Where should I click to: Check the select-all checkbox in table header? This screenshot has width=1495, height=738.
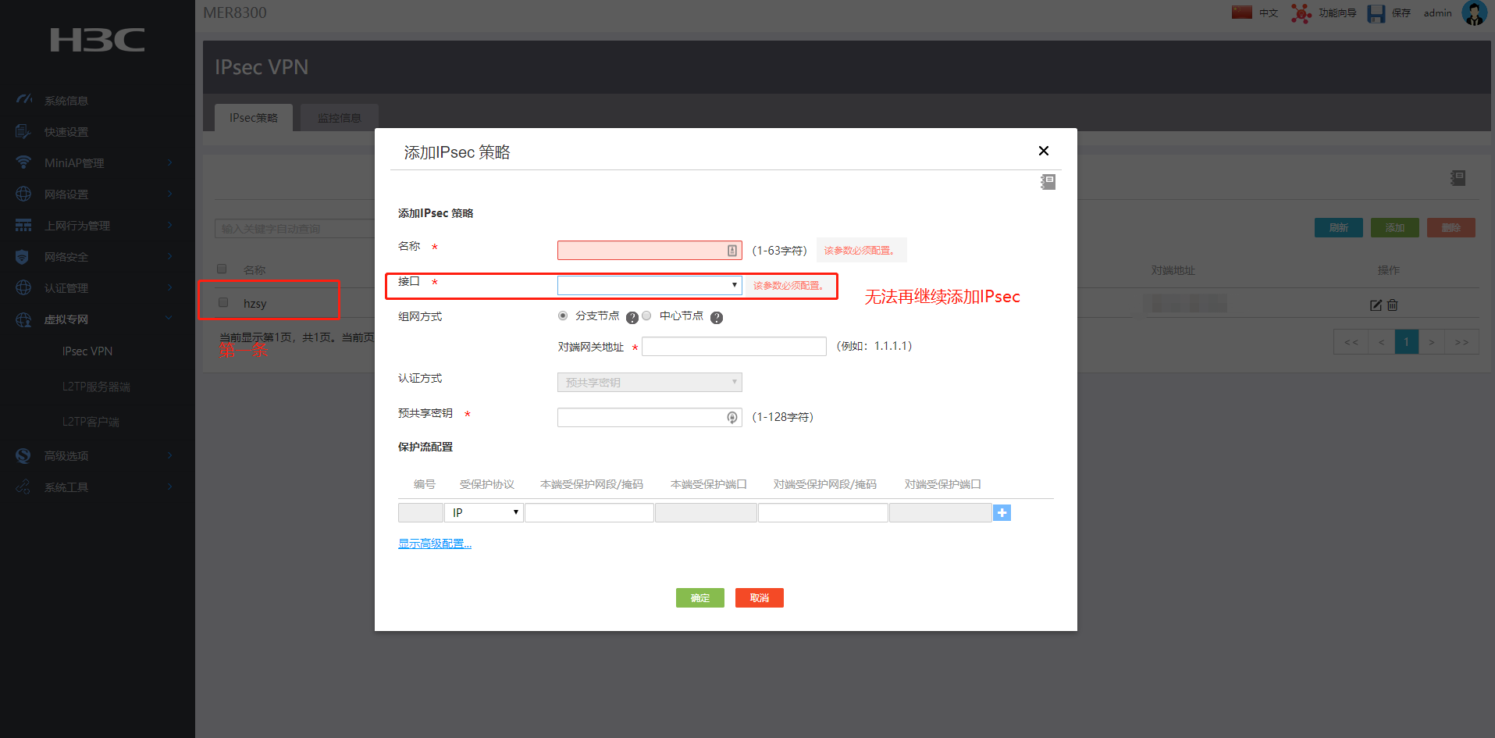[222, 269]
